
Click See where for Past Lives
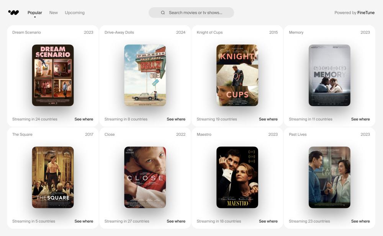coord(360,221)
